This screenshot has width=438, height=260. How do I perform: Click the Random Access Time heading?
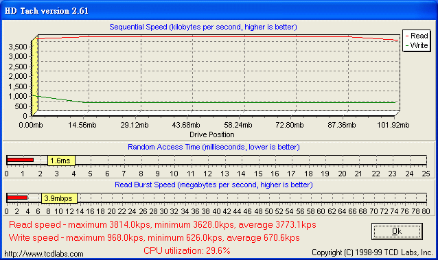(x=214, y=147)
